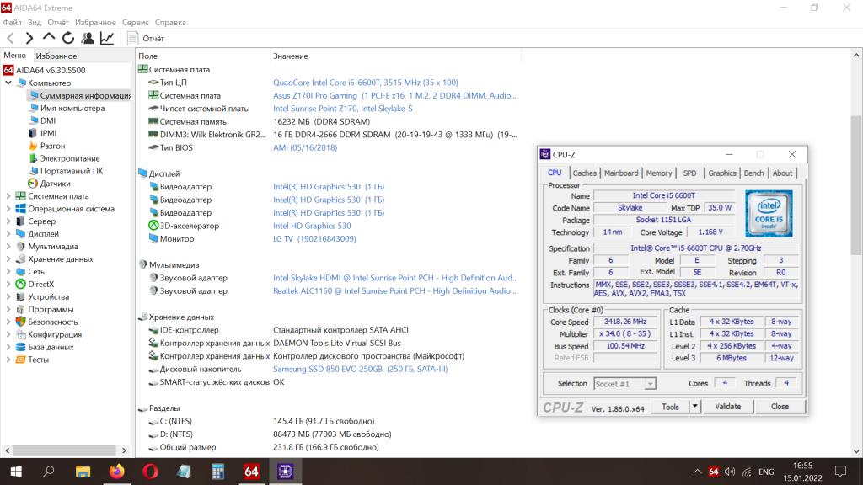Expand the Мультимедиа node in the tree
The image size is (863, 485).
8,247
